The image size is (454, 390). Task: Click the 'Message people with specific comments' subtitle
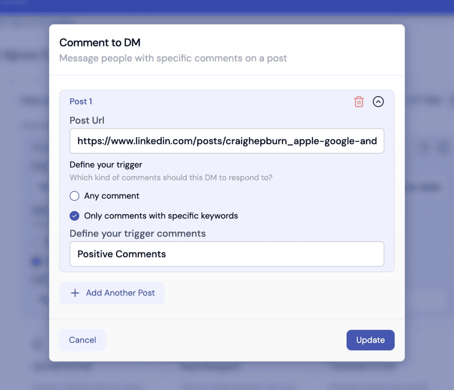click(173, 58)
